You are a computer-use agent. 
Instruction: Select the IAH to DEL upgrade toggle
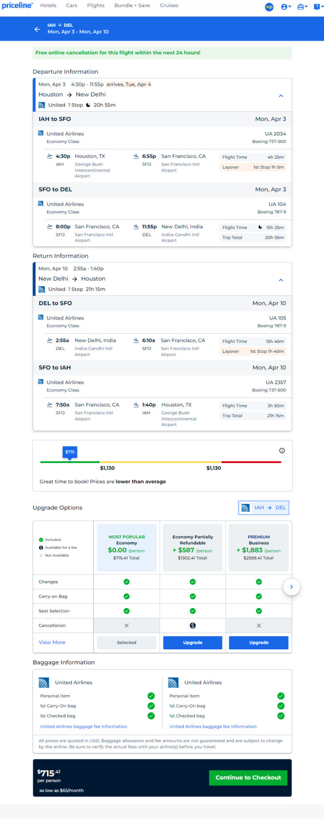[x=264, y=508]
